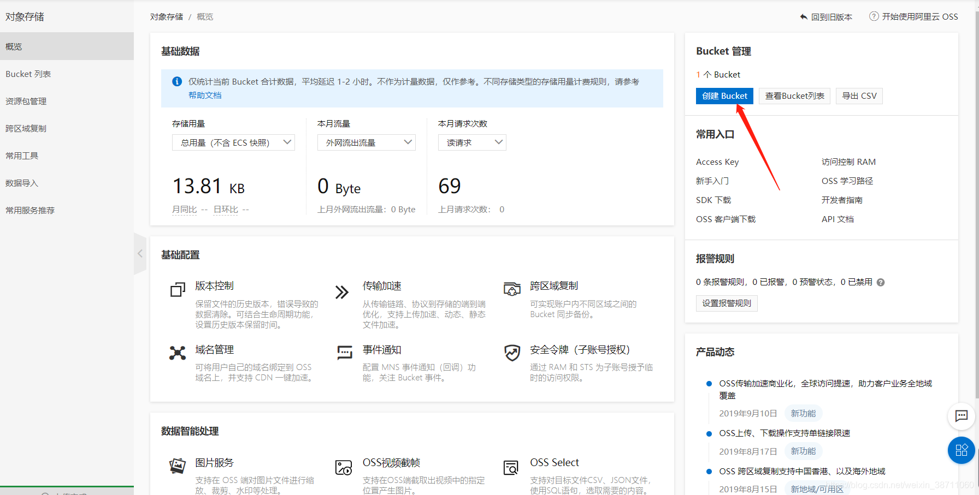Click the domain management (域名管理) icon
This screenshot has width=979, height=495.
tap(178, 353)
